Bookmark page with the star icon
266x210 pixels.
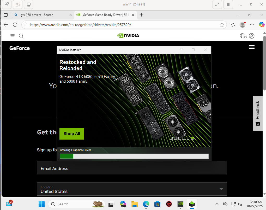(x=222, y=25)
